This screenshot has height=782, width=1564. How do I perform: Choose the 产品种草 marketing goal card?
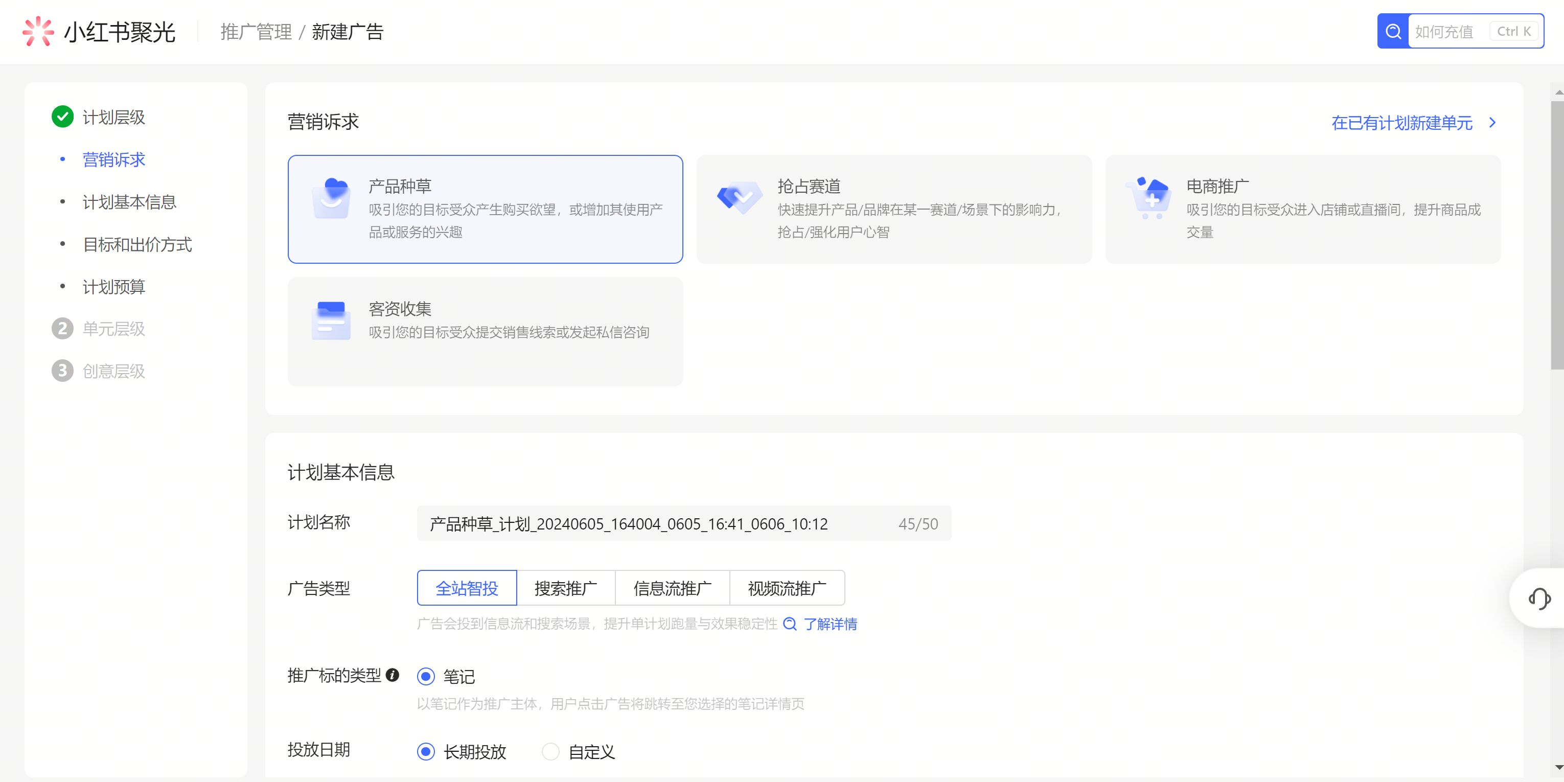pyautogui.click(x=485, y=209)
